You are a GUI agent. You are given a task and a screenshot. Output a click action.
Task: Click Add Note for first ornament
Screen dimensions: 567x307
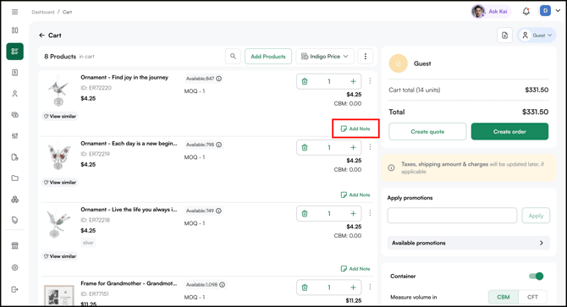[355, 129]
